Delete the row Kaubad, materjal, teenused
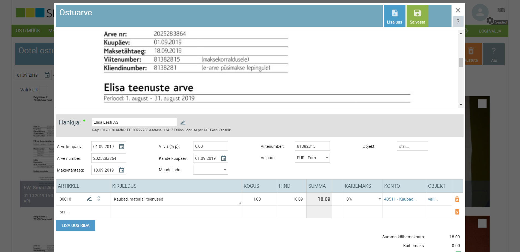This screenshot has width=520, height=252. [457, 199]
